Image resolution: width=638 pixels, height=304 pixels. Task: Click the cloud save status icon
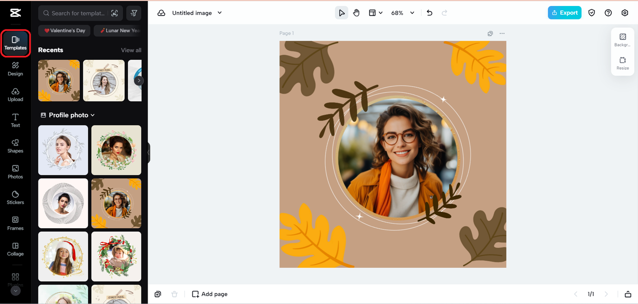tap(161, 13)
